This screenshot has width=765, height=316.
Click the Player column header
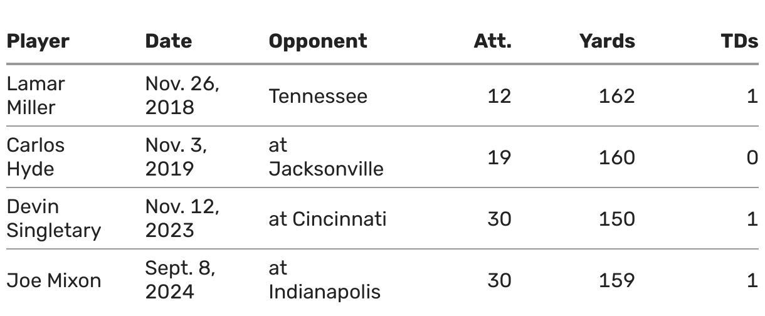pyautogui.click(x=38, y=41)
